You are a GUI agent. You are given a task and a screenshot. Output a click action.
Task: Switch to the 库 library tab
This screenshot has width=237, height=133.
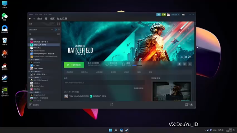click(x=46, y=19)
